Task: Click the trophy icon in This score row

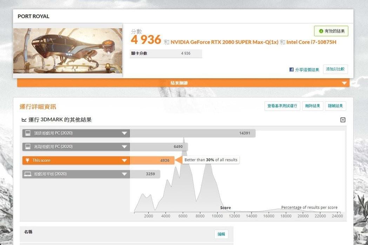Action: click(27, 161)
